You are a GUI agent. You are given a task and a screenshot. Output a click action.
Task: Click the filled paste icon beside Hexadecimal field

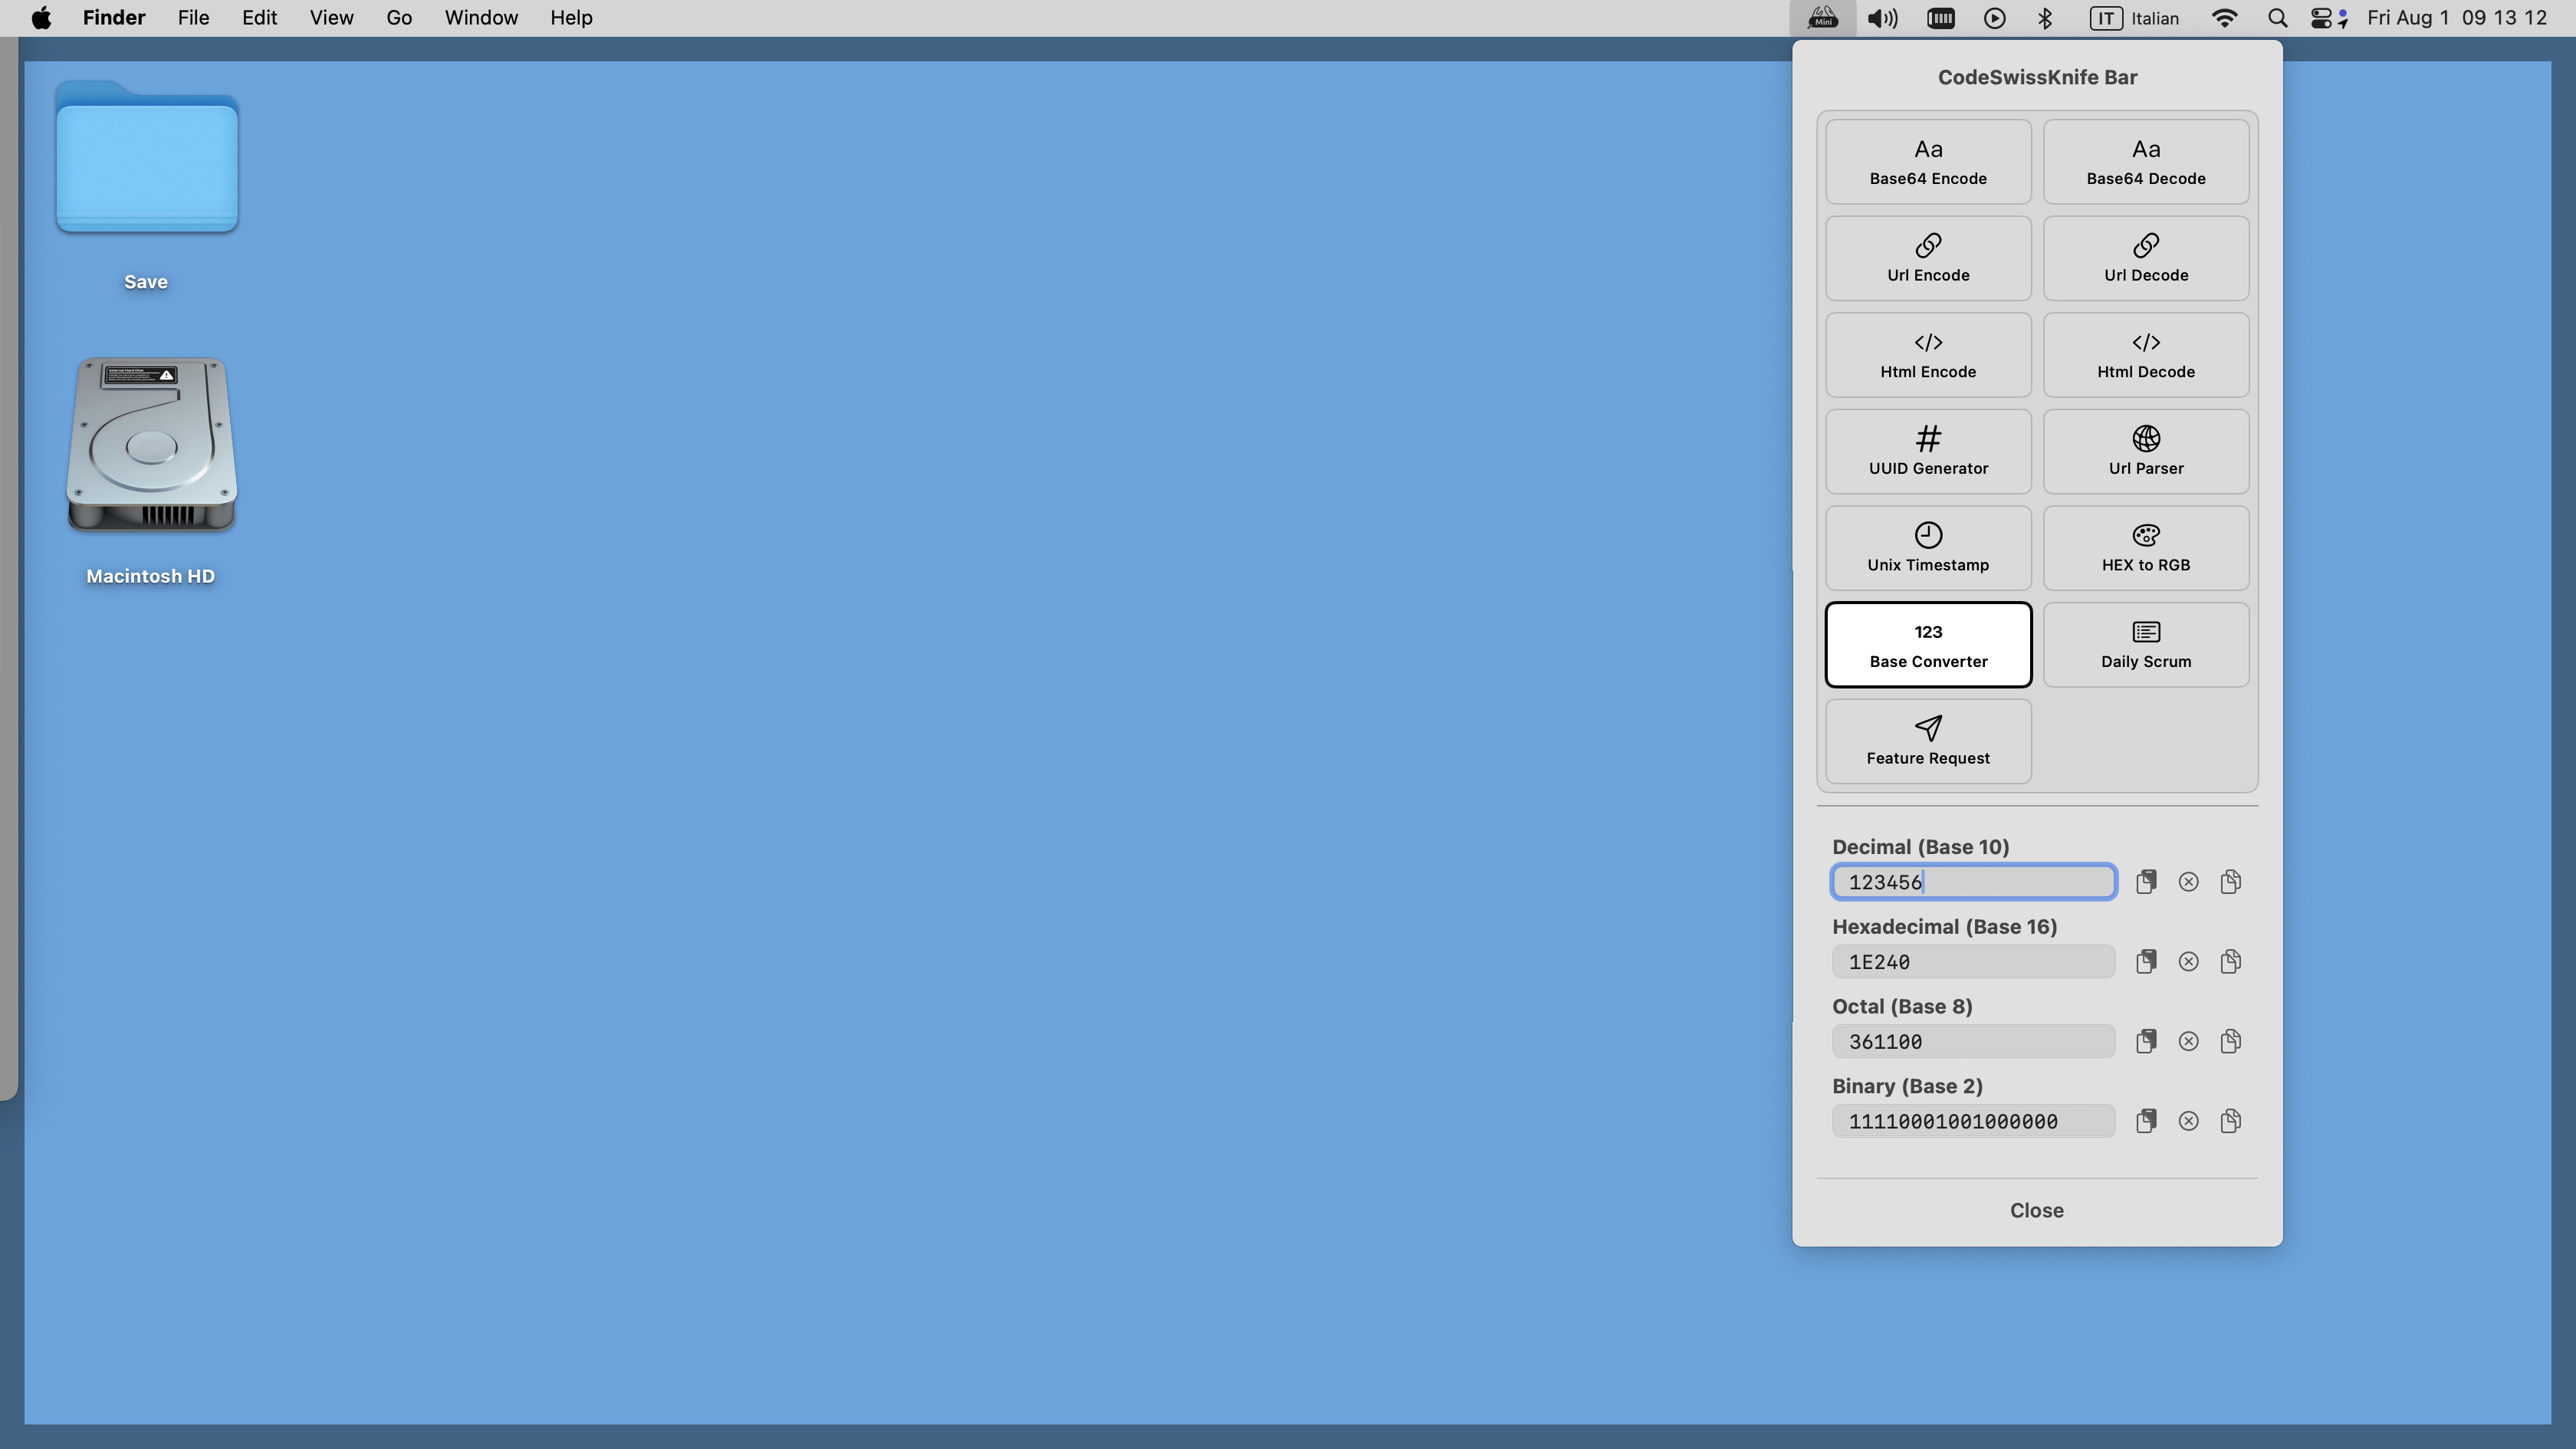click(x=2145, y=962)
